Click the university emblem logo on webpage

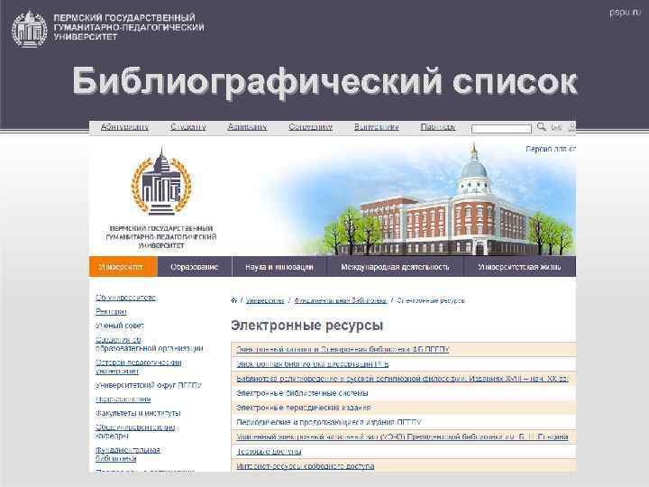pos(161,180)
